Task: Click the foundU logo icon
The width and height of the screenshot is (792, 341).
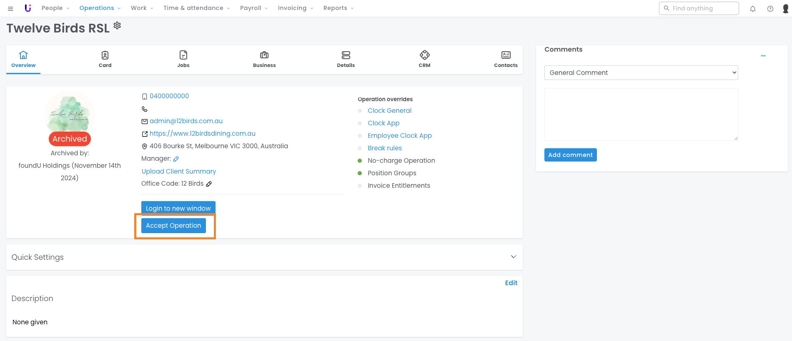Action: click(28, 8)
